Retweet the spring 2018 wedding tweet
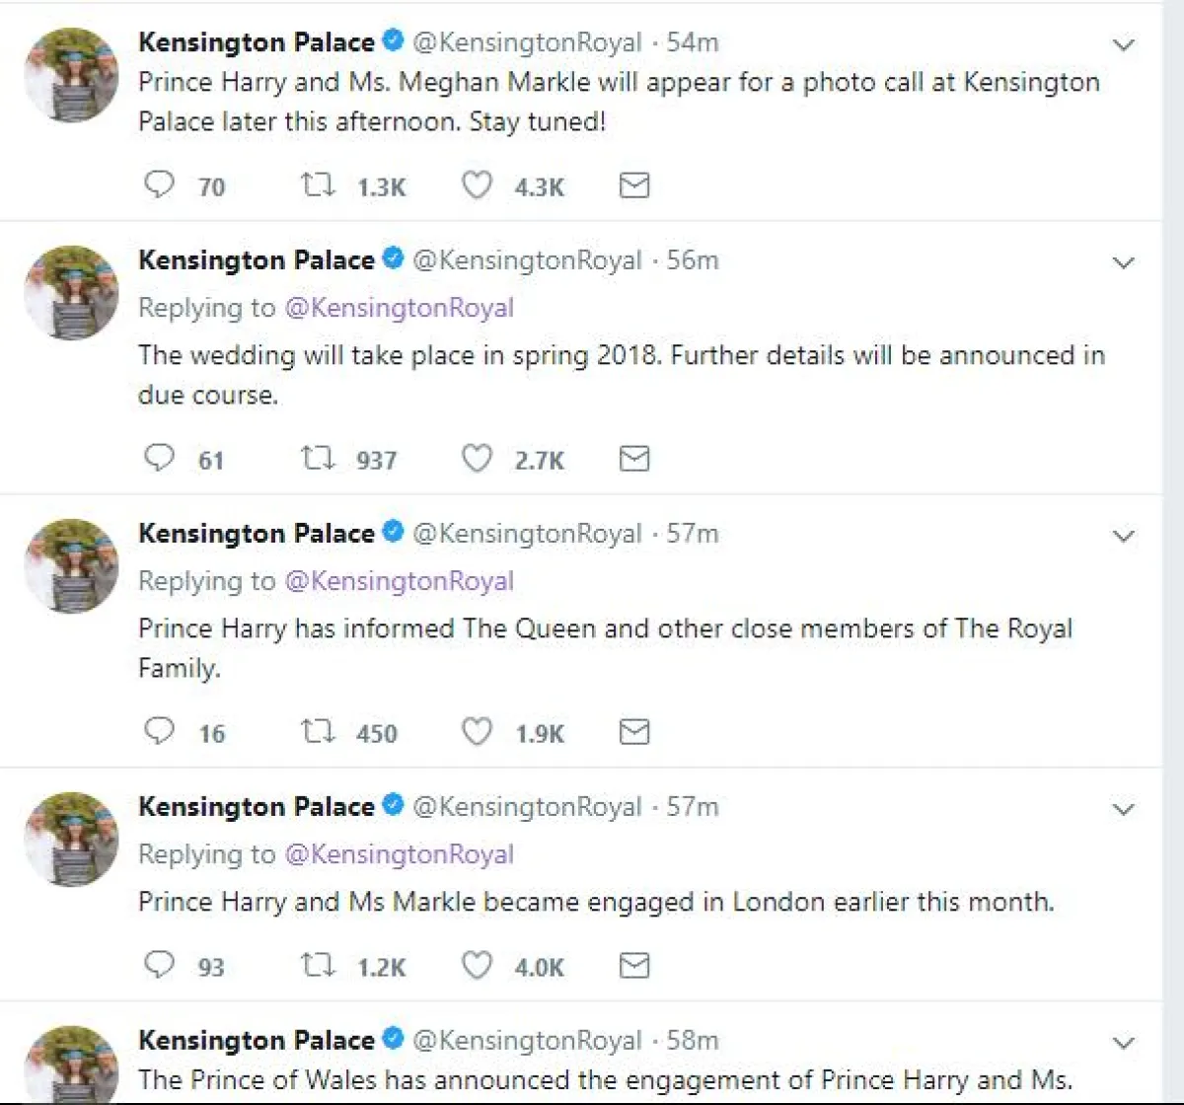Image resolution: width=1184 pixels, height=1105 pixels. pyautogui.click(x=318, y=459)
